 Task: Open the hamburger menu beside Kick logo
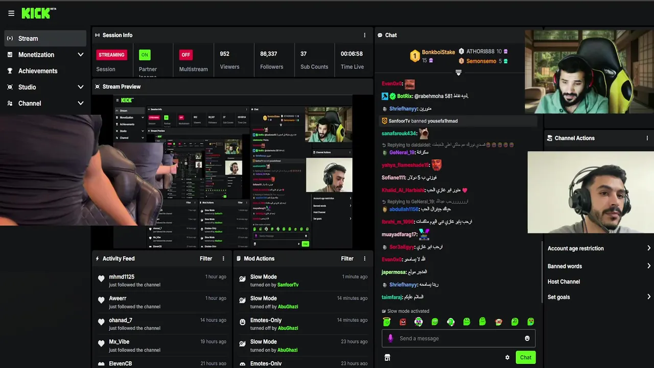point(11,13)
